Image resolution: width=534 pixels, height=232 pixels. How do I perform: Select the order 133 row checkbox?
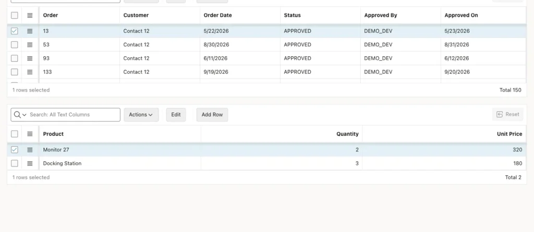[x=14, y=72]
